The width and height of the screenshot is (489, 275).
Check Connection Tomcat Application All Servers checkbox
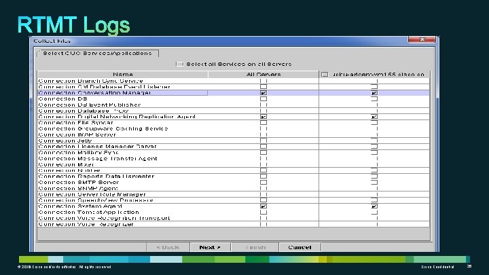(x=264, y=212)
